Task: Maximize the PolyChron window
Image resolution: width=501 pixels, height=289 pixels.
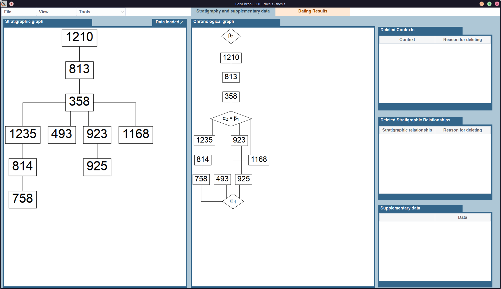Action: point(489,4)
